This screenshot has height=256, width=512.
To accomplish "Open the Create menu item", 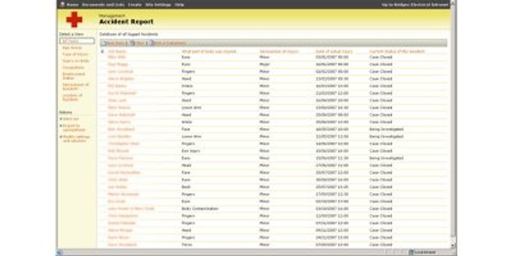I will pyautogui.click(x=135, y=5).
